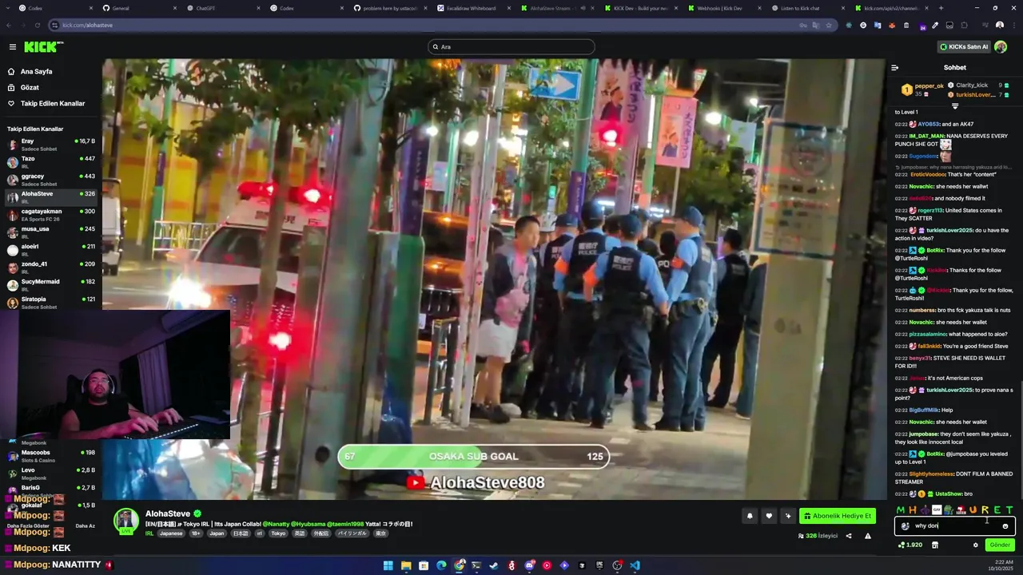
Task: Click Abonelik Hediye Et button
Action: tap(838, 516)
